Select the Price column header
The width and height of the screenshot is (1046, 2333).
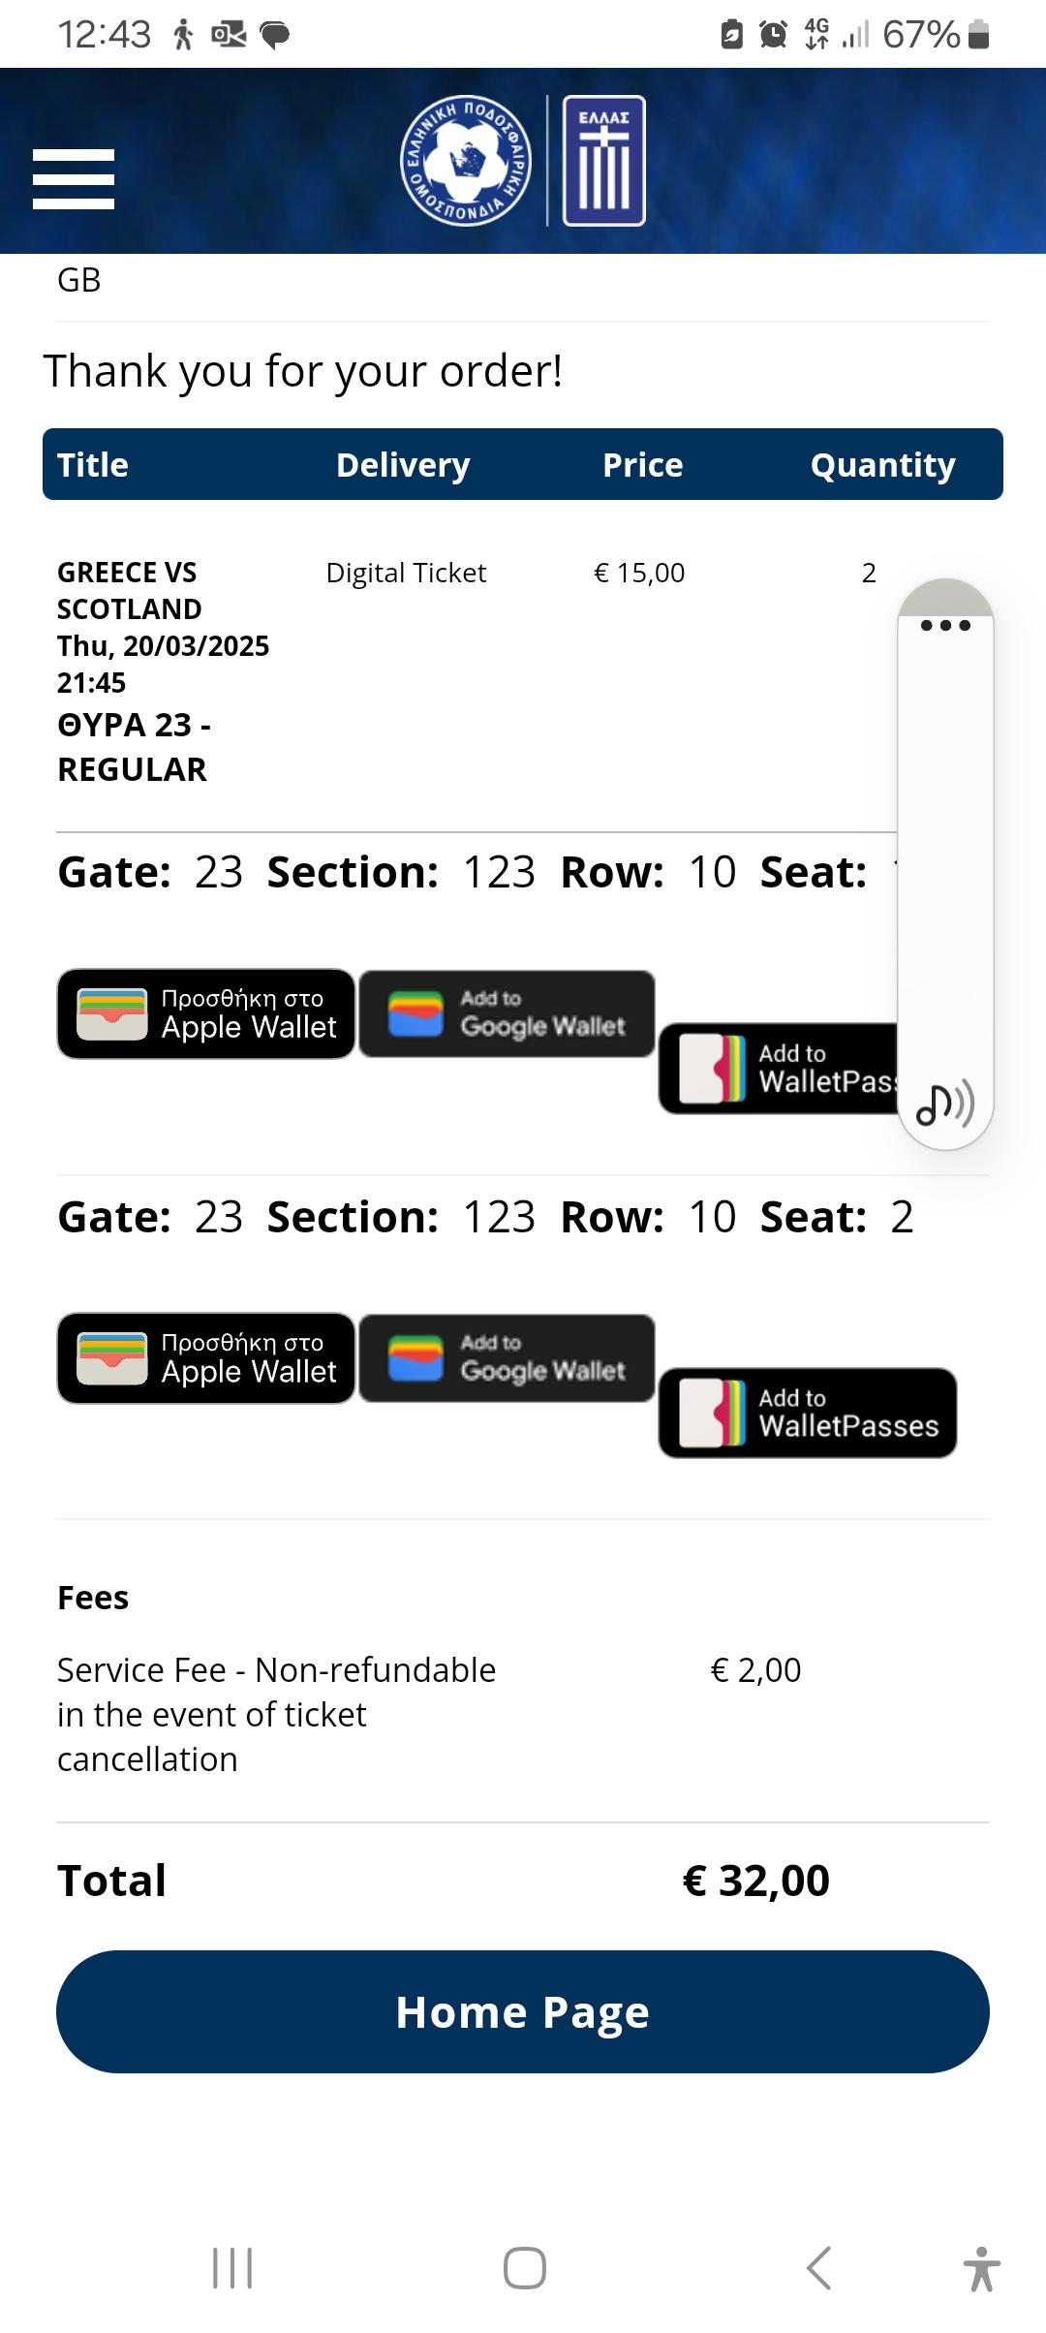pyautogui.click(x=642, y=464)
